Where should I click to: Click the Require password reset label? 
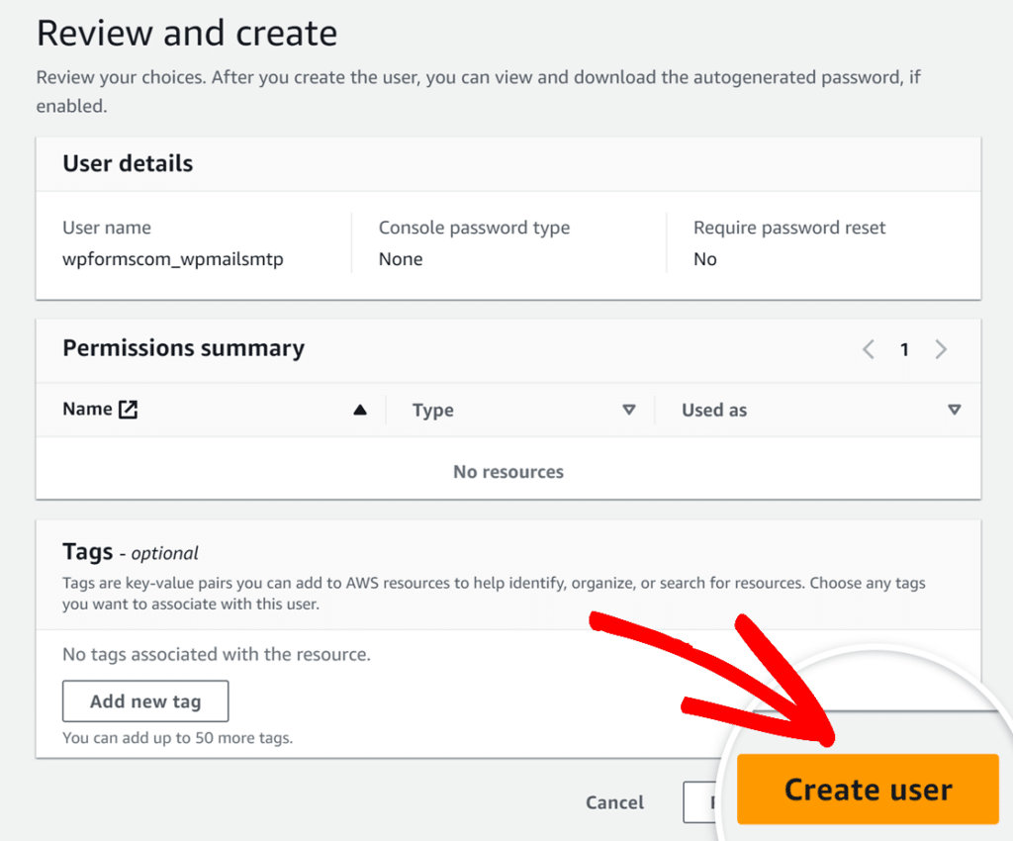pyautogui.click(x=789, y=228)
